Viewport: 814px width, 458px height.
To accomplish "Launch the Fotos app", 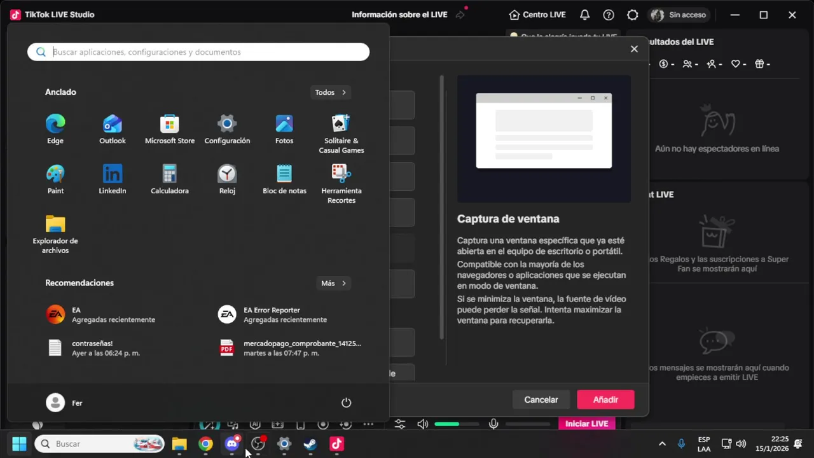I will point(284,129).
